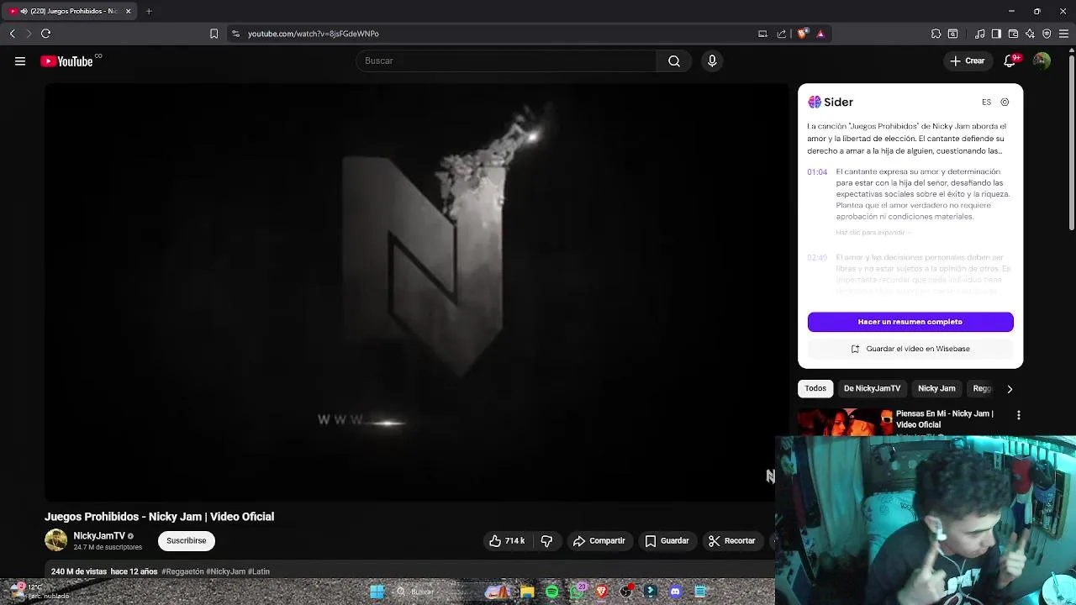Screen dimensions: 1076x605
Task: Open options menu for Piensas En Mi video
Action: pyautogui.click(x=1018, y=415)
